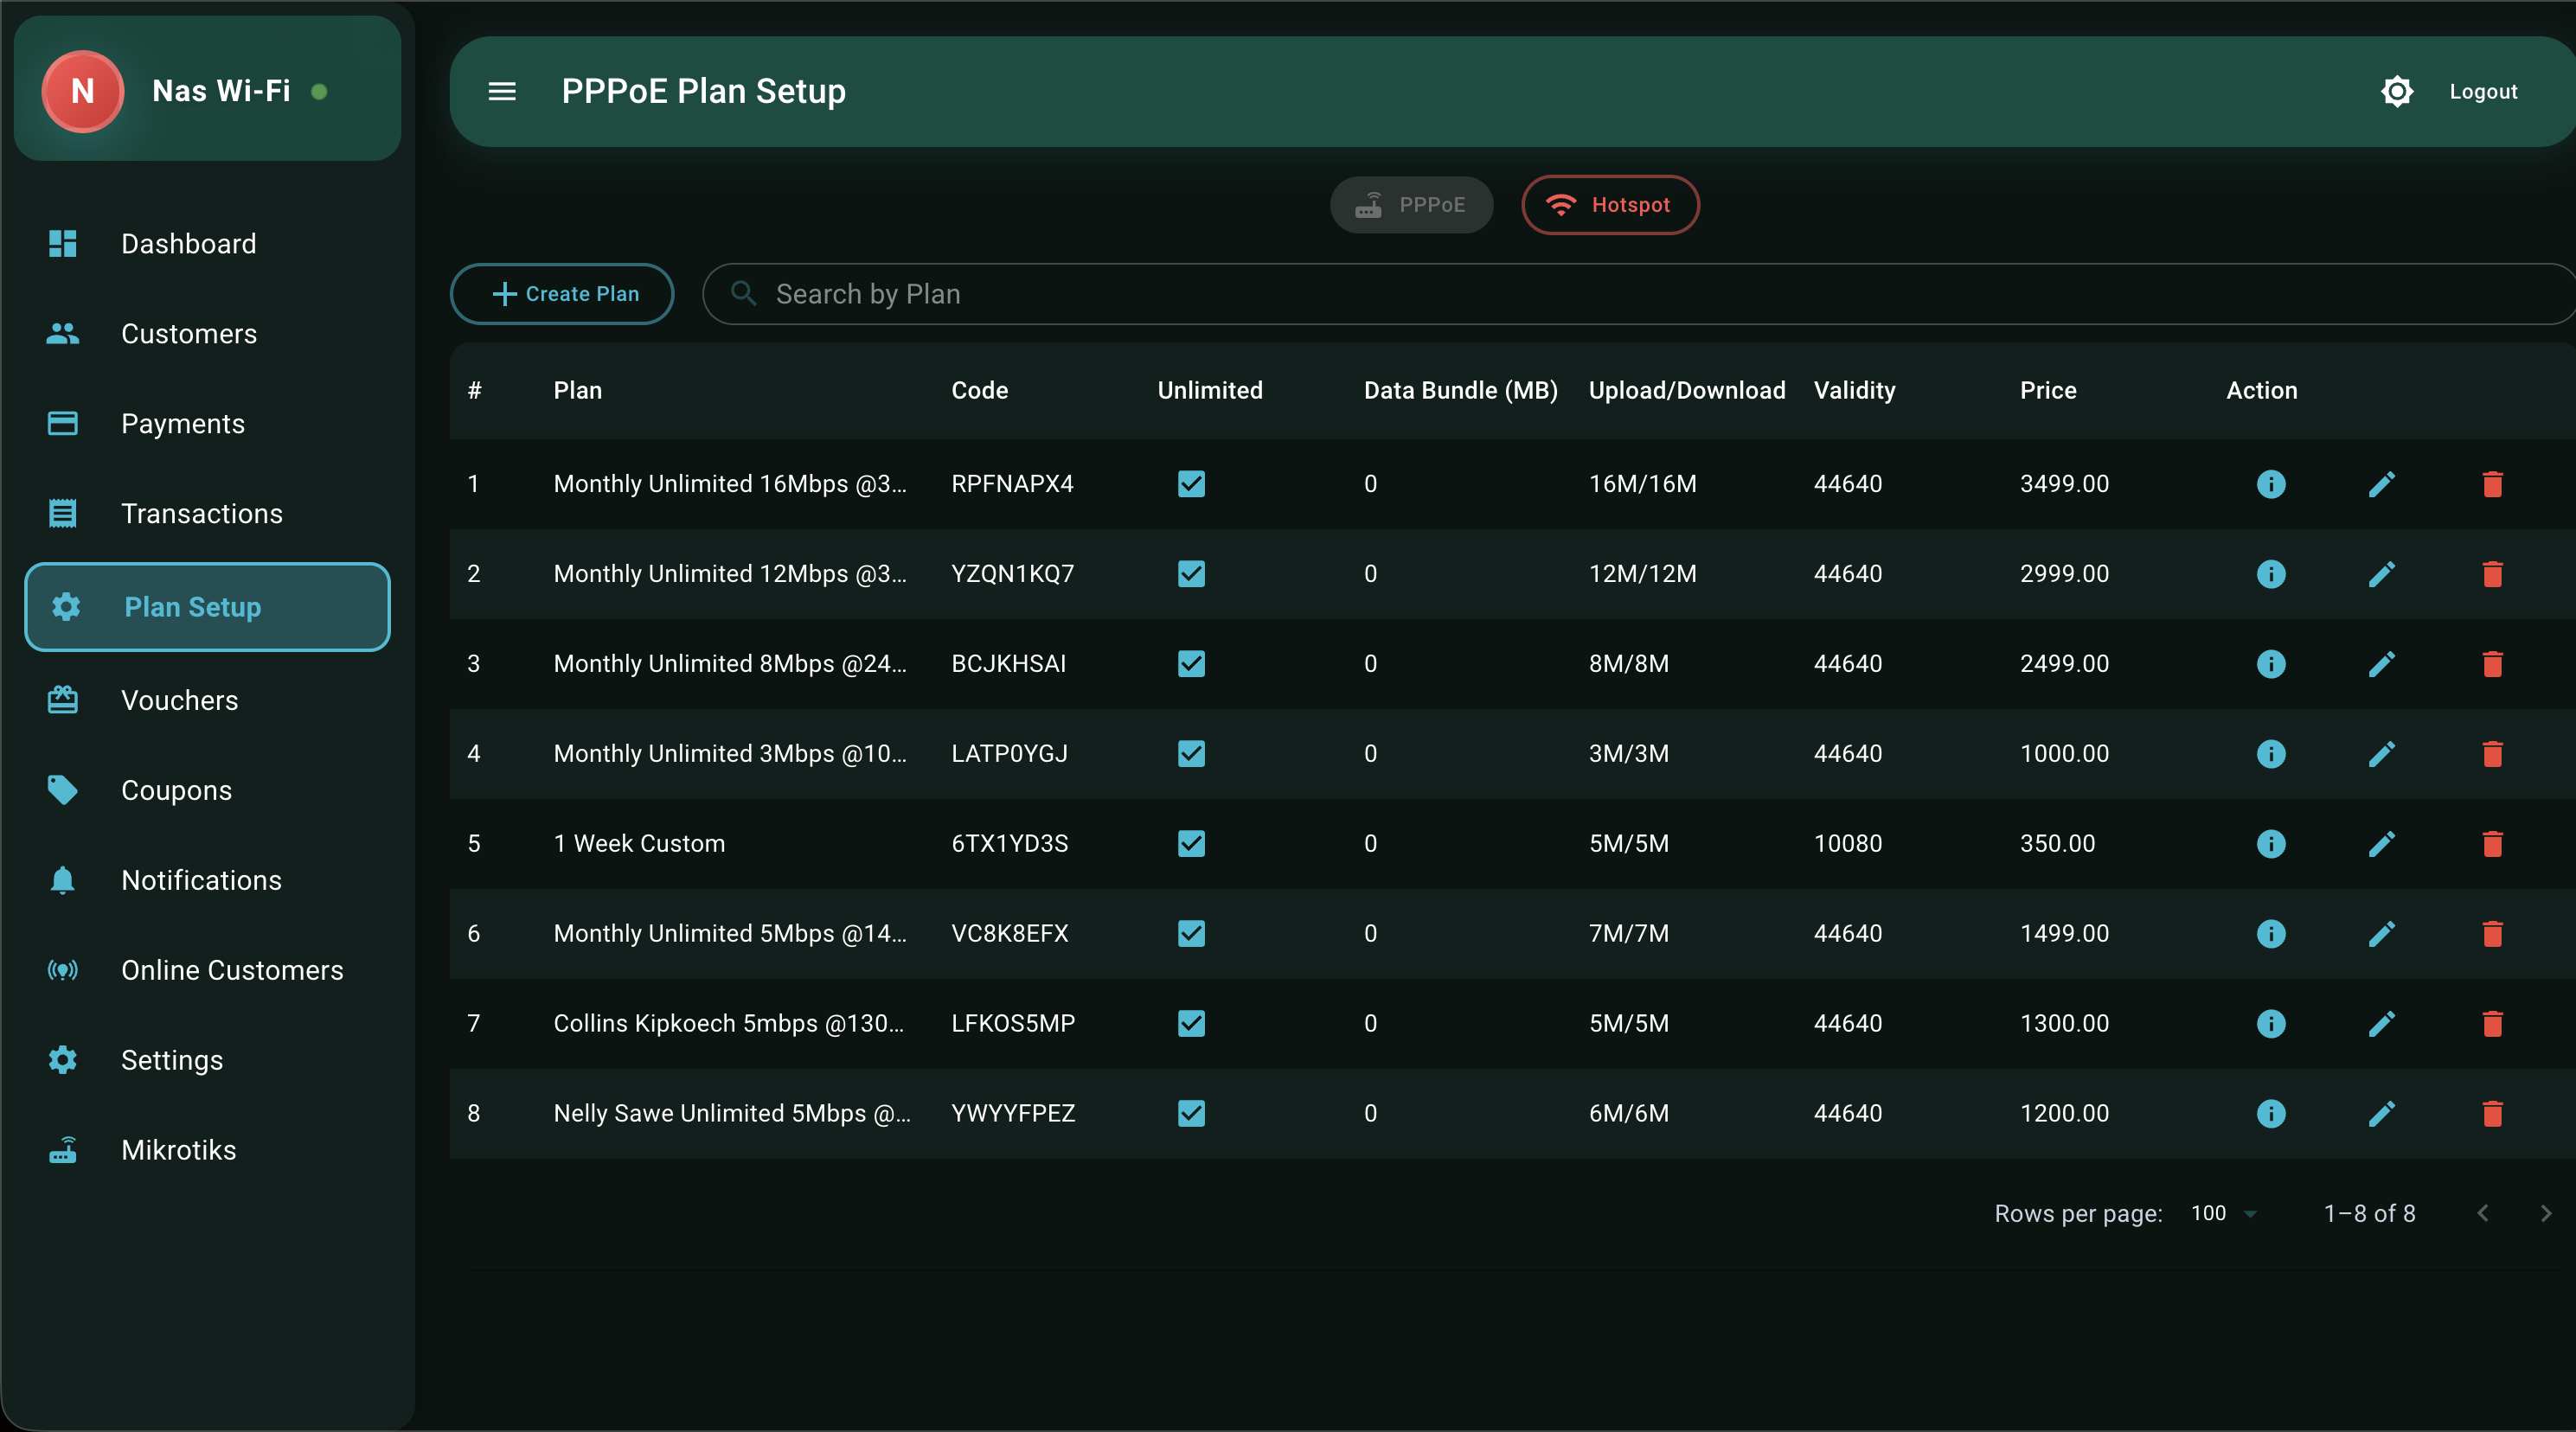Click the Logout link
Screen dimensions: 2576x1432
pyautogui.click(x=2482, y=91)
